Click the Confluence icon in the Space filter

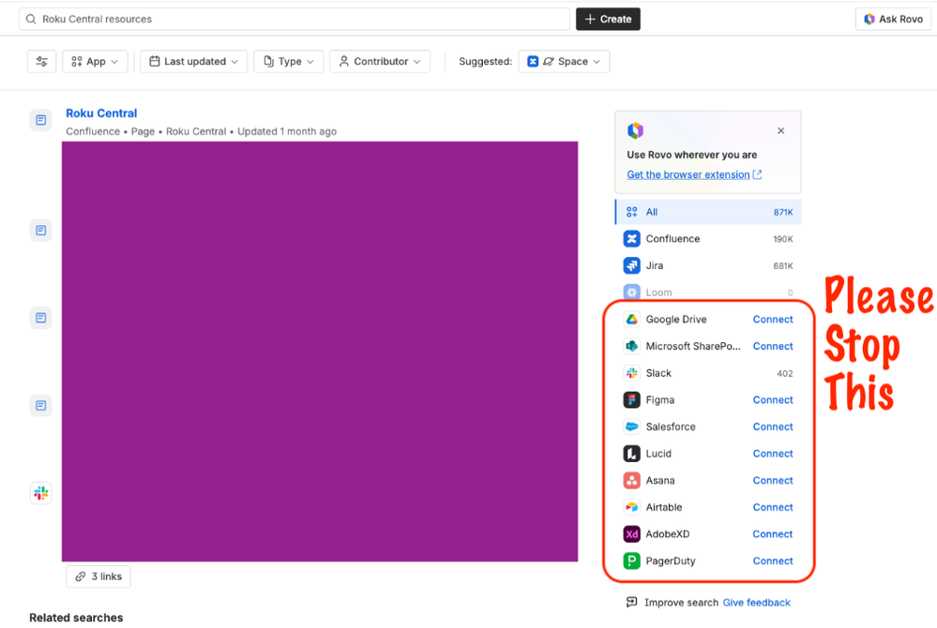(533, 62)
